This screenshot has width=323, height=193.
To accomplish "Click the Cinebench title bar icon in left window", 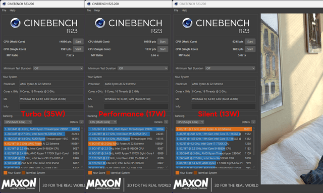I will pos(4,4).
